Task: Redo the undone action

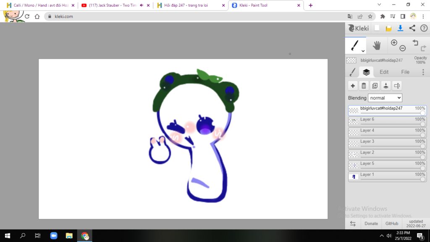Action: click(423, 48)
